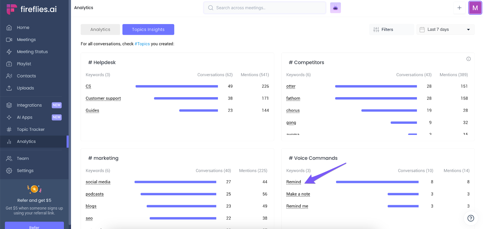
Task: Click the referral coin reward icon
Action: point(34,189)
